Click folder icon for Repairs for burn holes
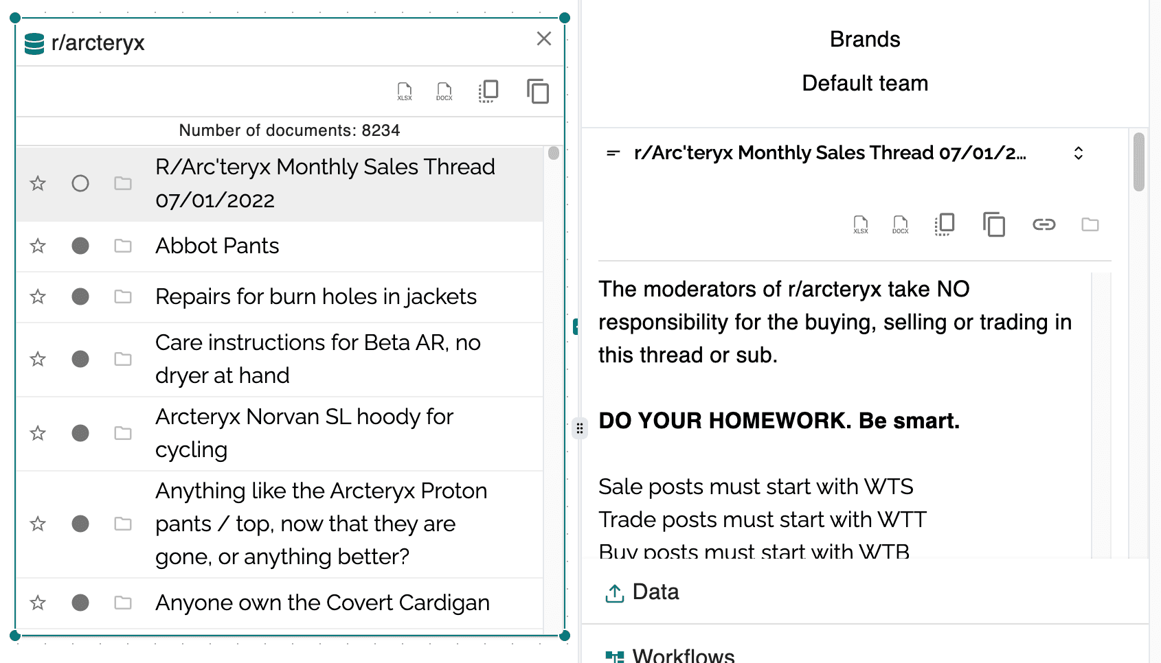This screenshot has width=1161, height=663. 123,296
